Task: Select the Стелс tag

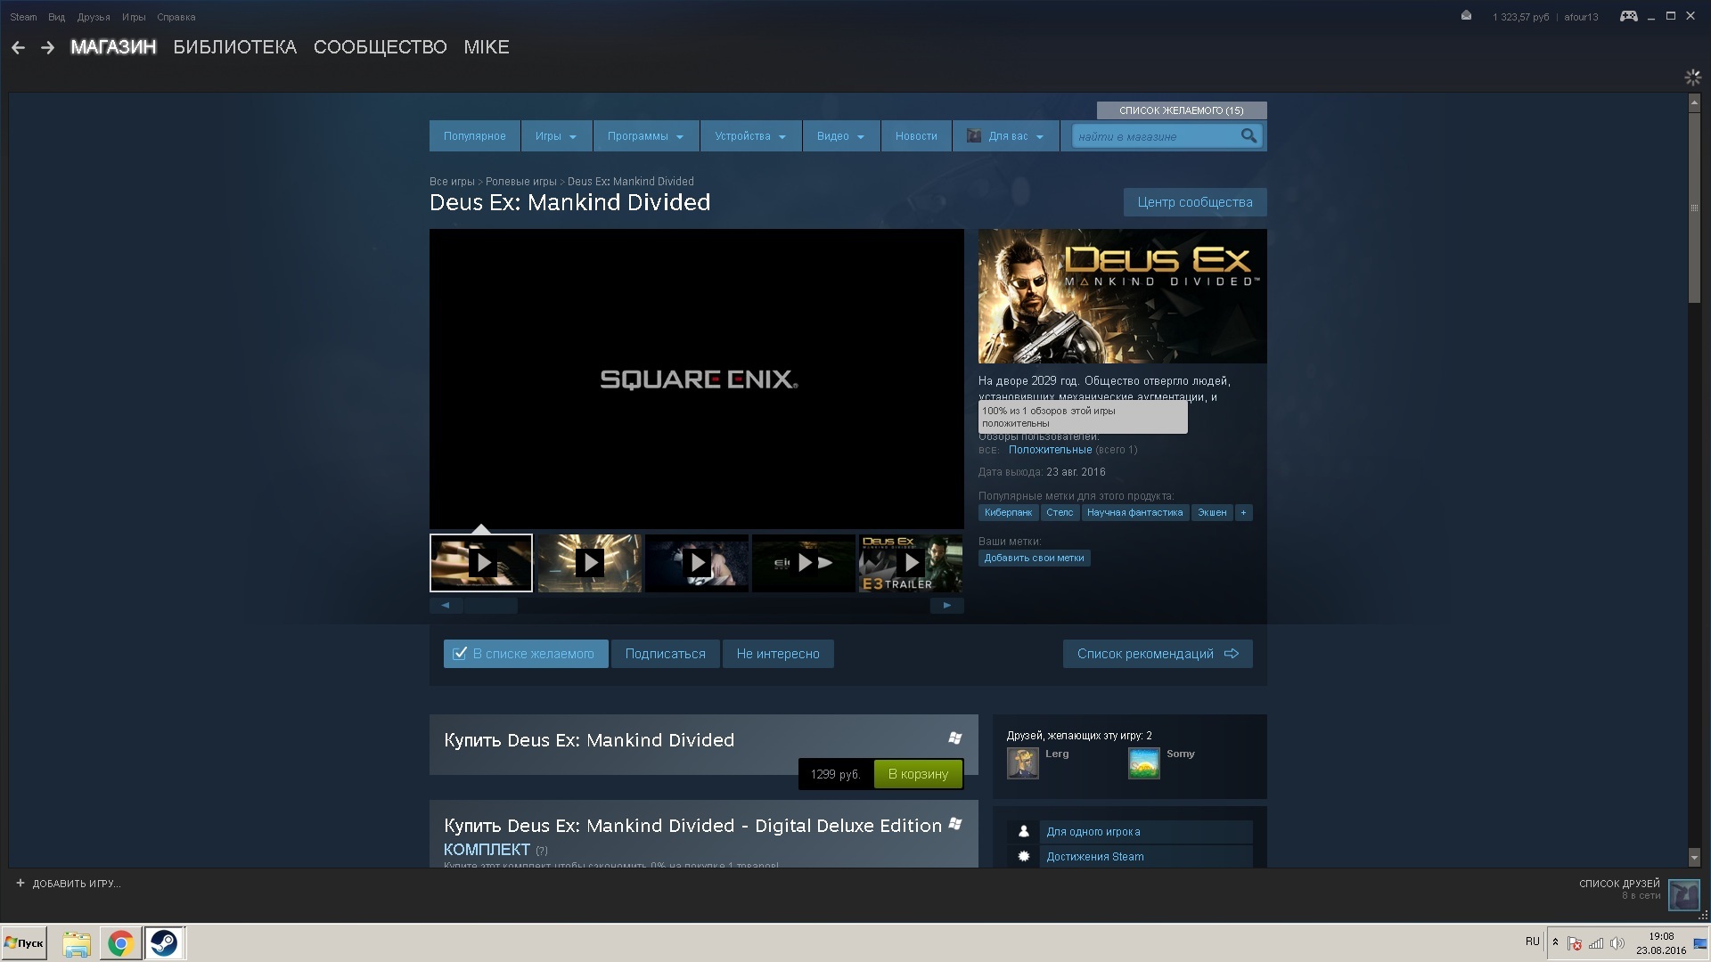Action: [1060, 513]
